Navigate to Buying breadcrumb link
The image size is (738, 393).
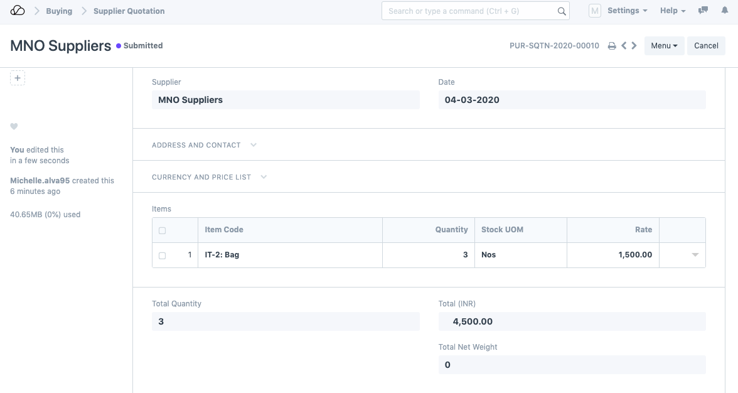coord(59,11)
